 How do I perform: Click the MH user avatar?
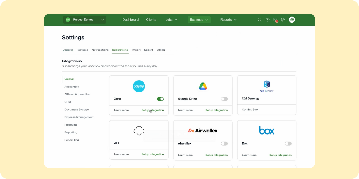coord(292,20)
